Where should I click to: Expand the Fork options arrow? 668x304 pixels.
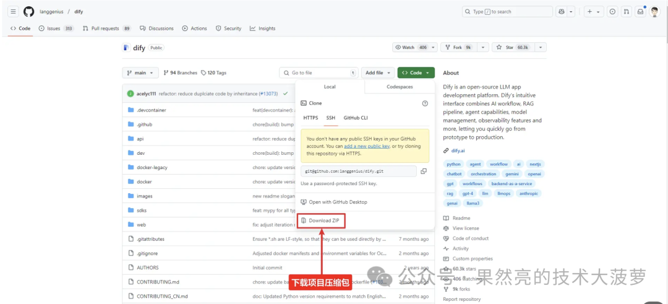pyautogui.click(x=483, y=47)
